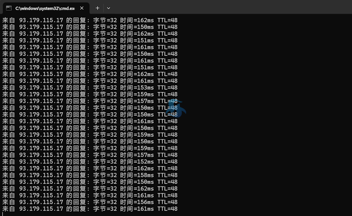The image size is (352, 216).
Task: Click the 时间=153ms reply value
Action: point(137,88)
